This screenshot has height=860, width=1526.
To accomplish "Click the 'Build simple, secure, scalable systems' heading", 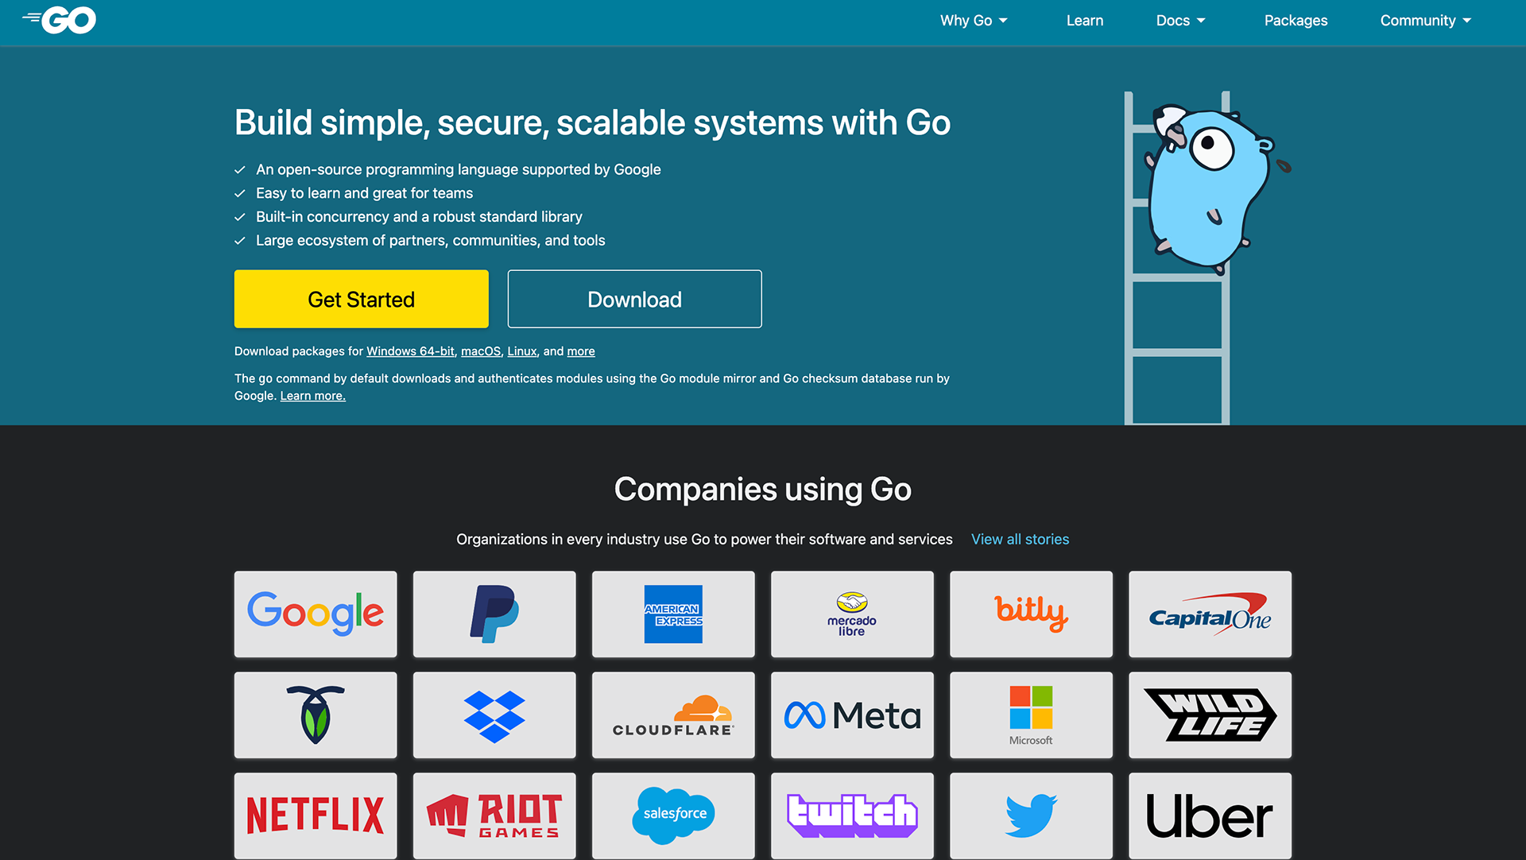I will pyautogui.click(x=592, y=122).
